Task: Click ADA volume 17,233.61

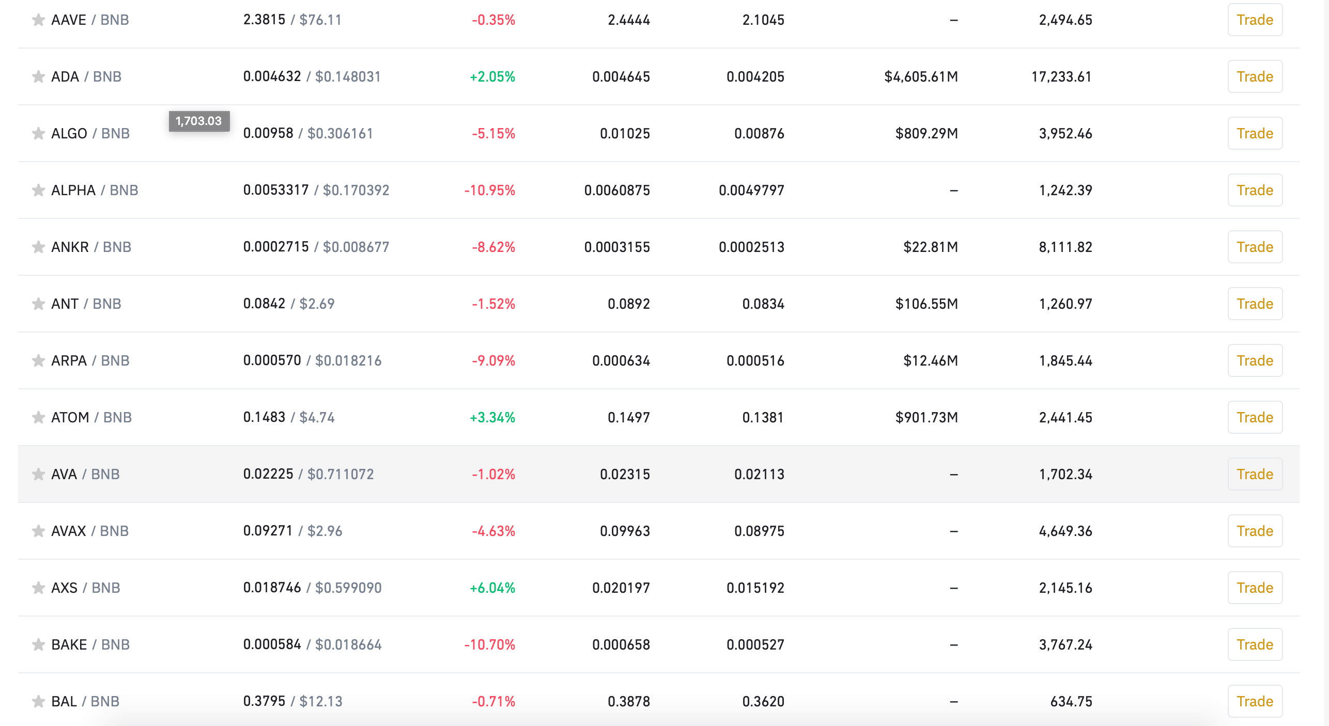Action: (x=1061, y=77)
